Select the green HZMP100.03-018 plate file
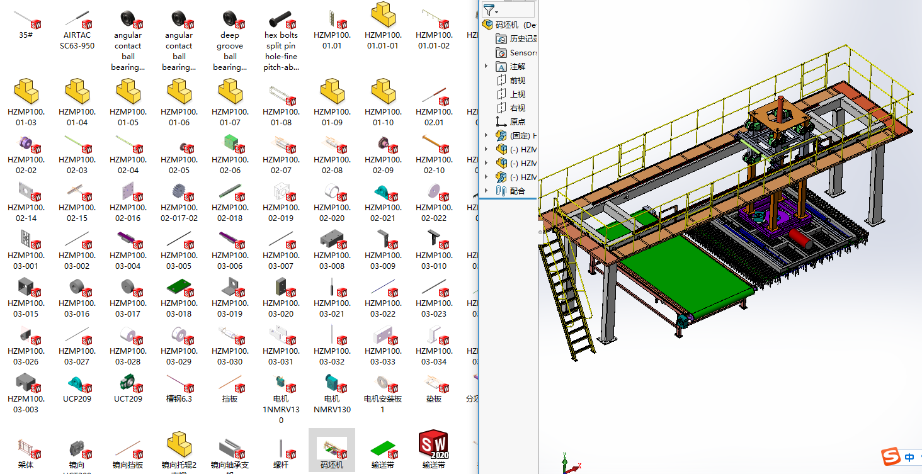The height and width of the screenshot is (474, 922). pos(179,298)
